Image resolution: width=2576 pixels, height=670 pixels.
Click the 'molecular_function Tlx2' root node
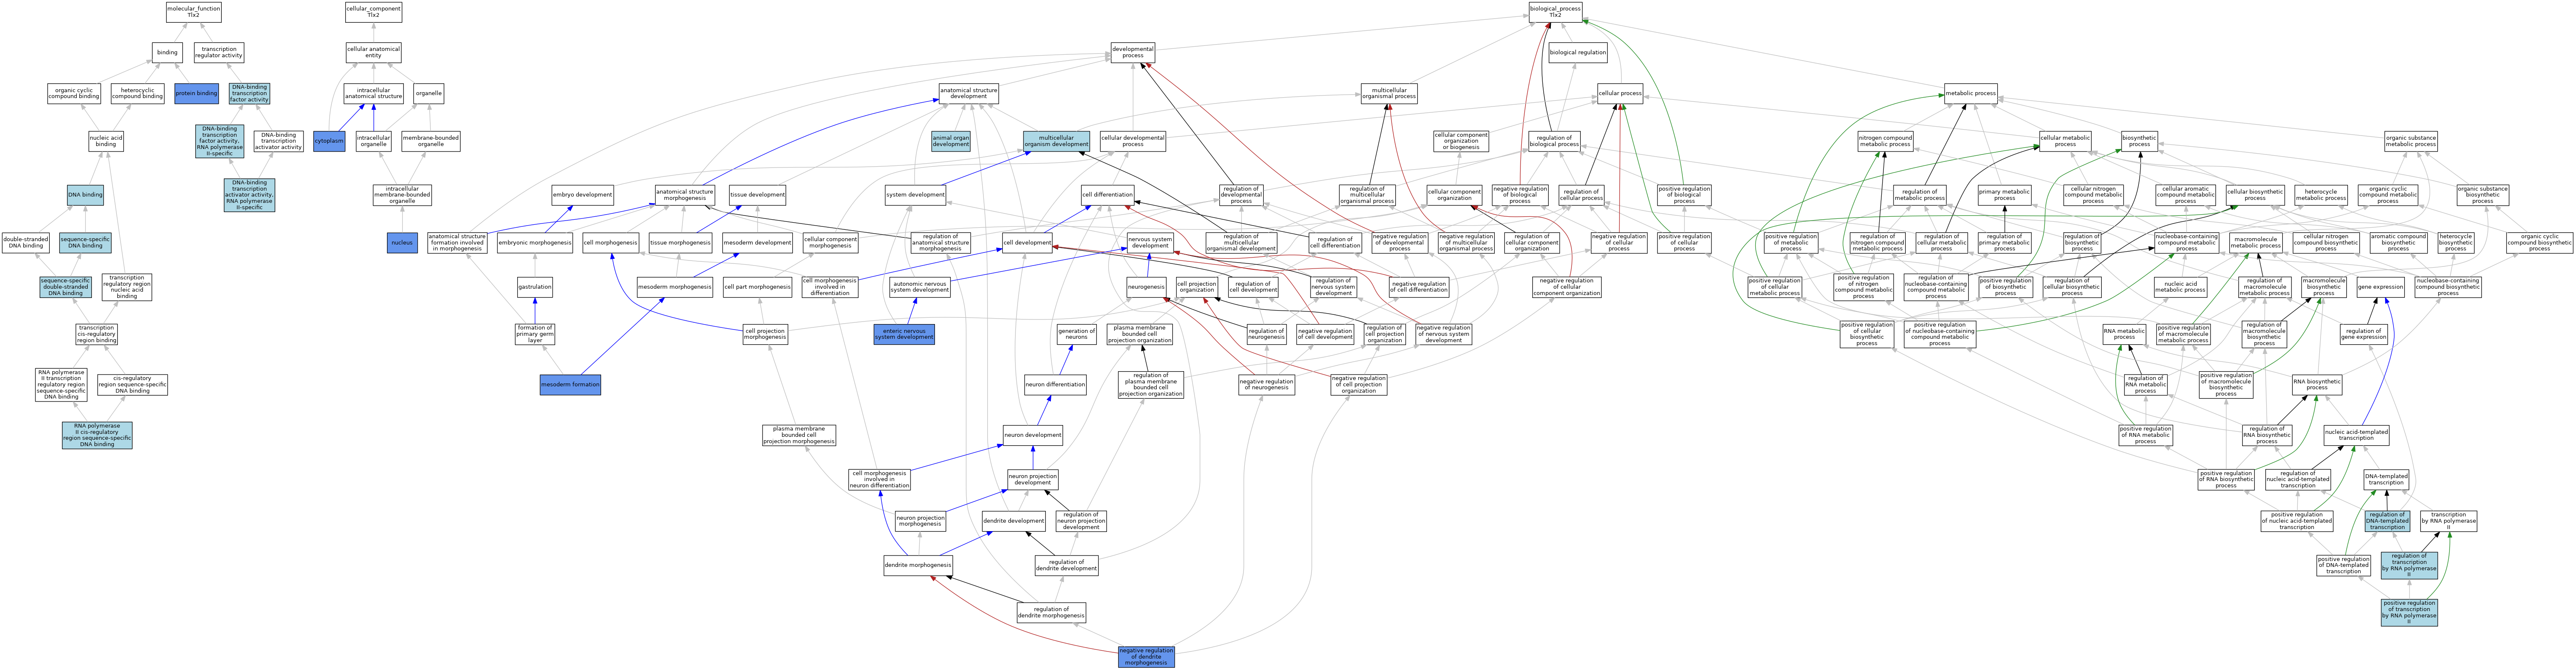194,12
